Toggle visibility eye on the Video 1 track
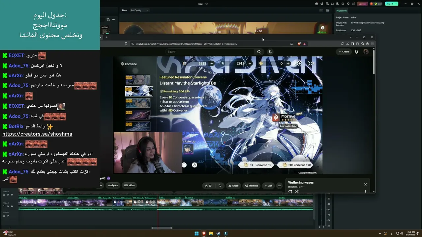Viewport: 422px width, 237px height. 12,206
